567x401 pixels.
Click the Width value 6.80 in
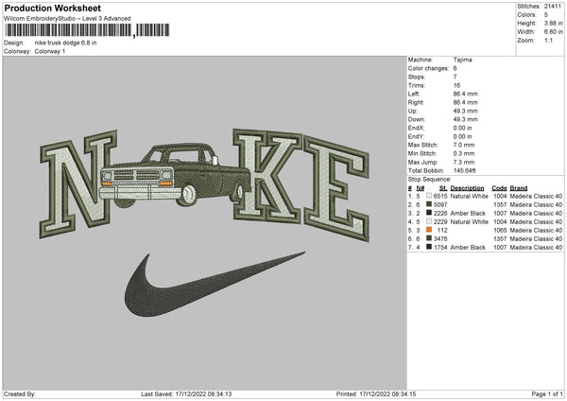553,32
